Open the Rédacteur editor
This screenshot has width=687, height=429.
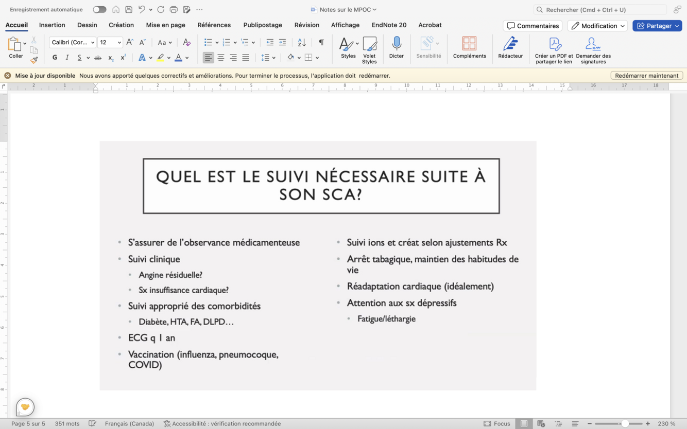coord(510,47)
